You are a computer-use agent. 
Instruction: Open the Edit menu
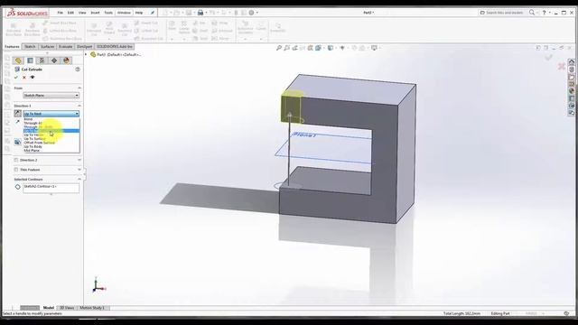70,13
